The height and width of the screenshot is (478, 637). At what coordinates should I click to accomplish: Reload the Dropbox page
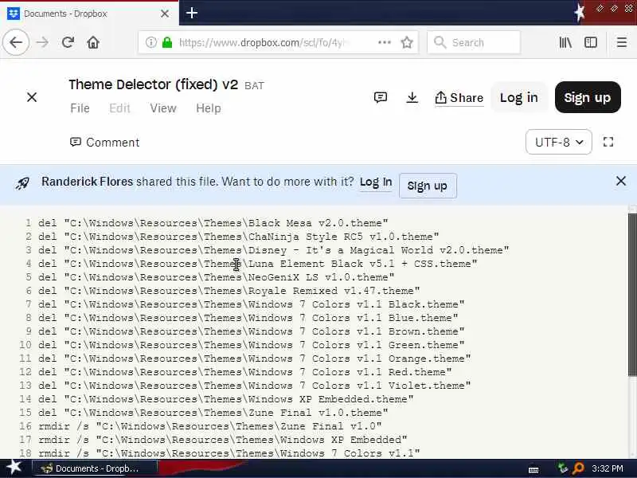tap(68, 42)
